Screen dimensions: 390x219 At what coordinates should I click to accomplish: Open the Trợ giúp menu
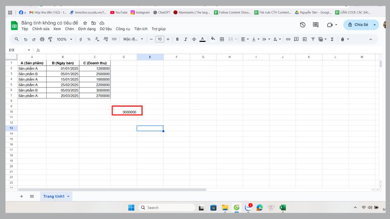tap(159, 29)
